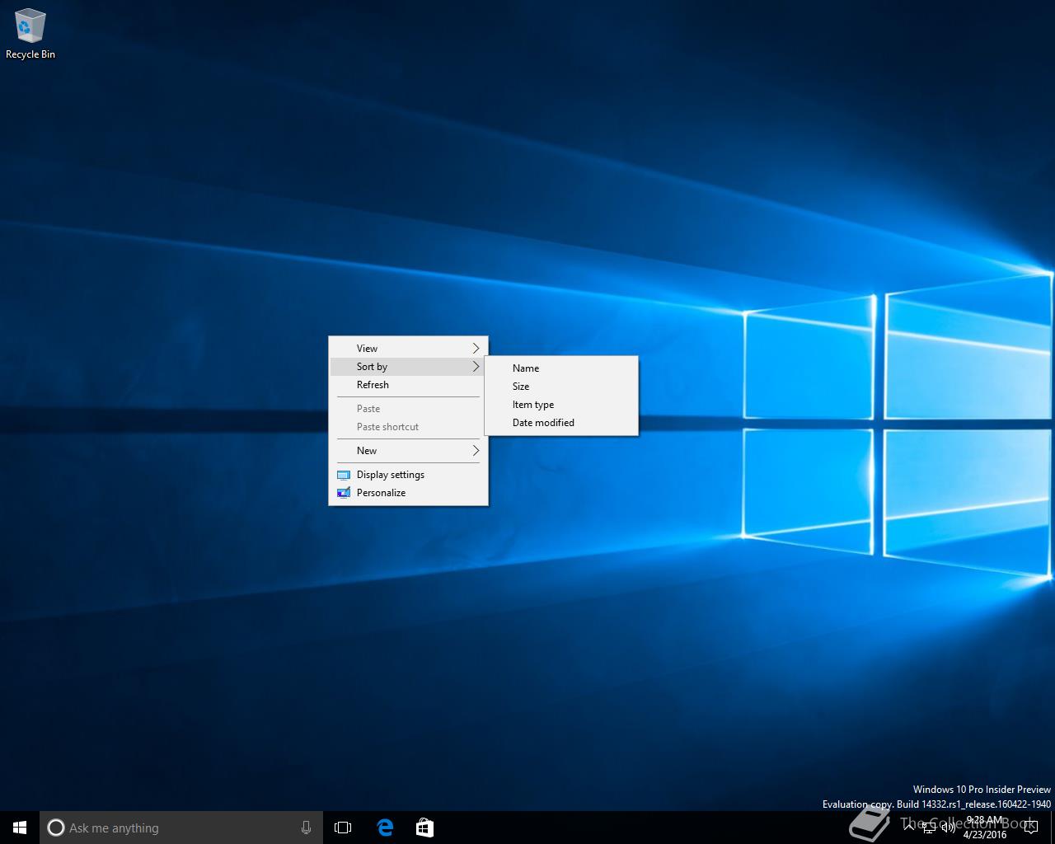The height and width of the screenshot is (844, 1055).
Task: Click the chevron arrow beside View
Action: pyautogui.click(x=476, y=349)
